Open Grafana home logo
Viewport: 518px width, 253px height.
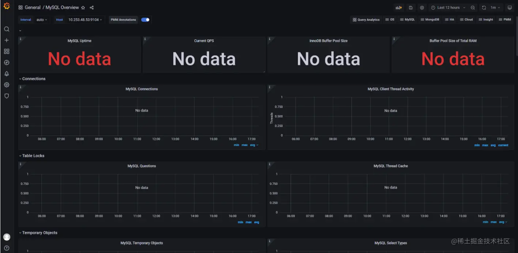[x=7, y=6]
